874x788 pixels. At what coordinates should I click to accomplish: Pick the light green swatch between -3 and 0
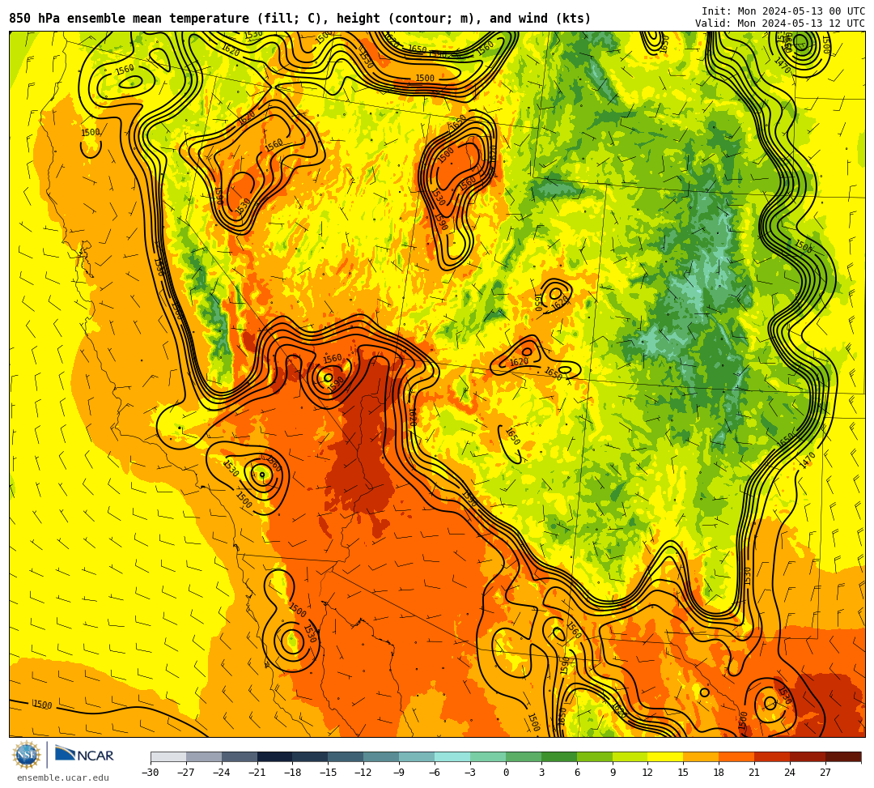click(488, 756)
